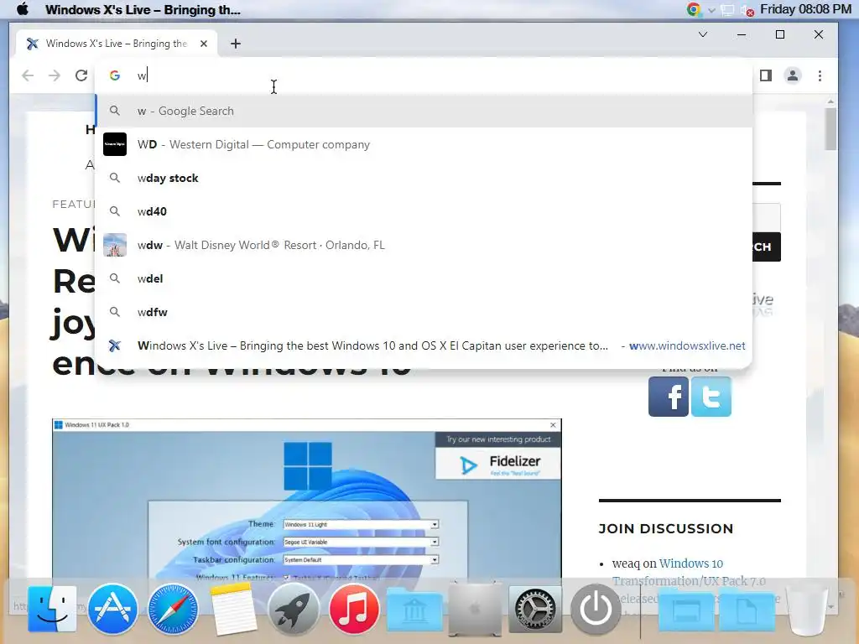Viewport: 859px width, 644px height.
Task: Open the Mac Pro computer dock icon
Action: coord(475,609)
